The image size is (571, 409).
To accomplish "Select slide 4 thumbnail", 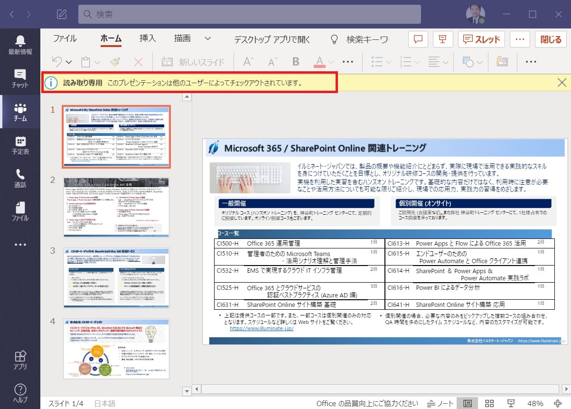I will pyautogui.click(x=116, y=349).
